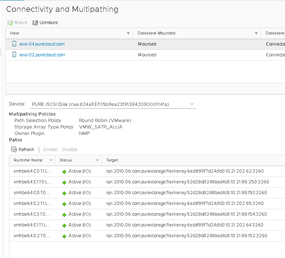Screen dimensions: 285x258
Task: Expand the Status column sort chevron
Action: (x=97, y=160)
